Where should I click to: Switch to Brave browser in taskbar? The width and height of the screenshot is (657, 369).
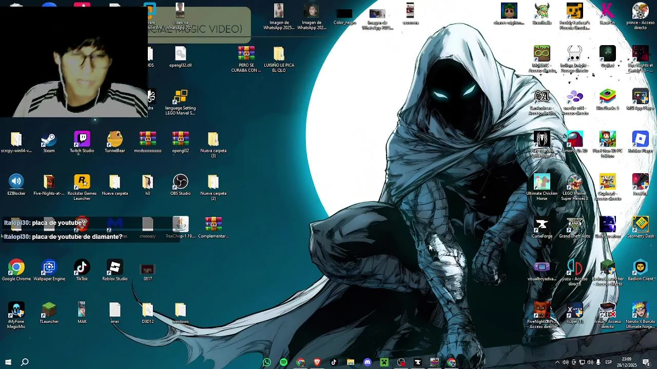coord(317,362)
